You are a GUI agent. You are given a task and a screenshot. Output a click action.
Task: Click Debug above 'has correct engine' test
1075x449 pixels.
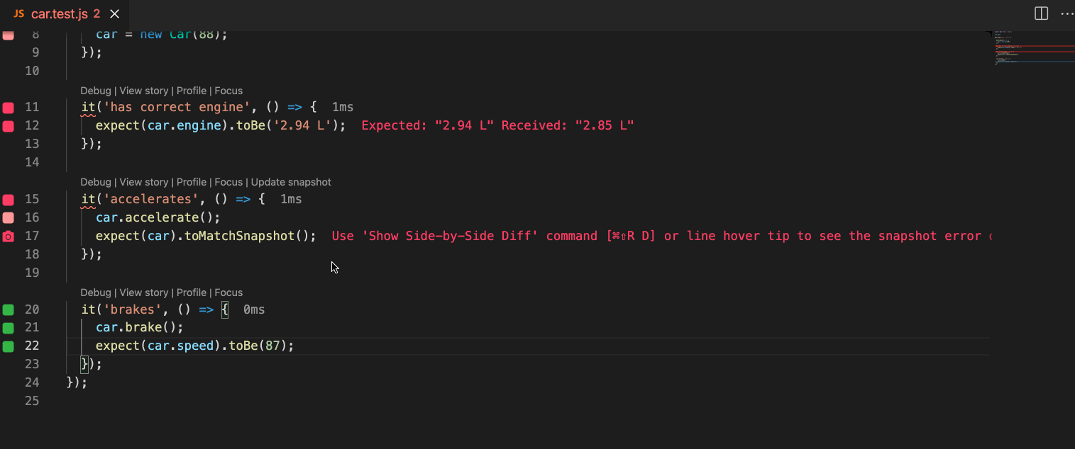(95, 91)
